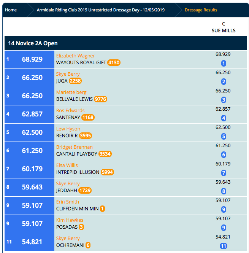
Task: Click bridle number badge 5994
Action: (108, 172)
